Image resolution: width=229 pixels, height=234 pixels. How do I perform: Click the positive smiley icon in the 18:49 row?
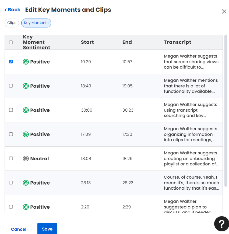click(x=26, y=86)
